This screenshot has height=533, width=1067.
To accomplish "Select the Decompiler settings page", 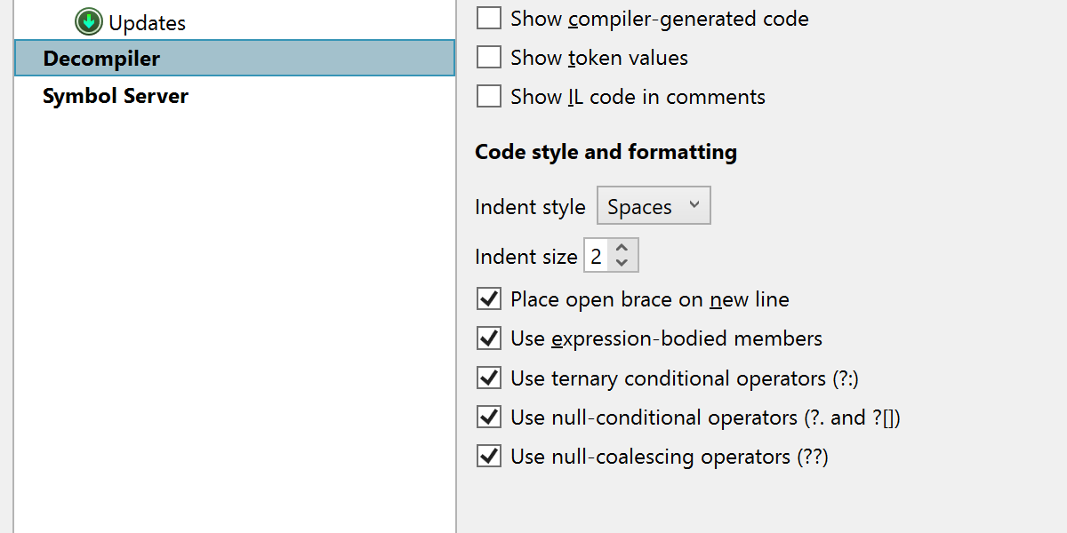I will click(x=235, y=59).
